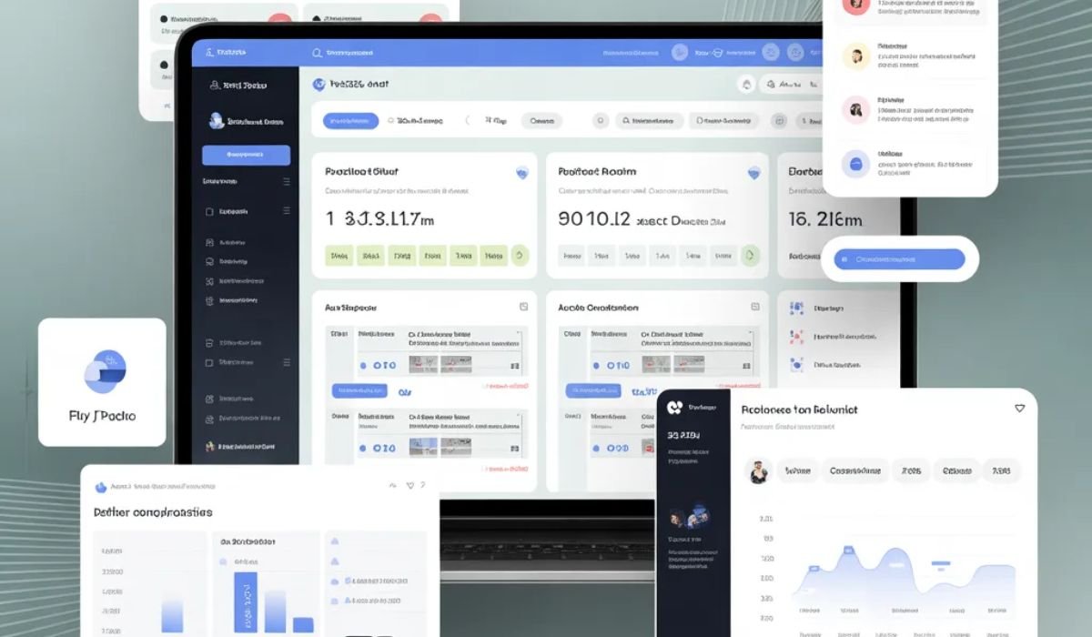This screenshot has height=637, width=1092.
Task: Click the heart icon on the chart panel
Action: coord(1019,409)
